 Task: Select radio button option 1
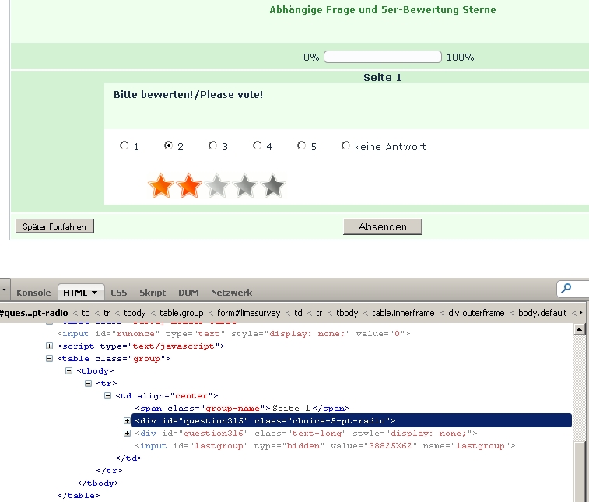coord(124,146)
